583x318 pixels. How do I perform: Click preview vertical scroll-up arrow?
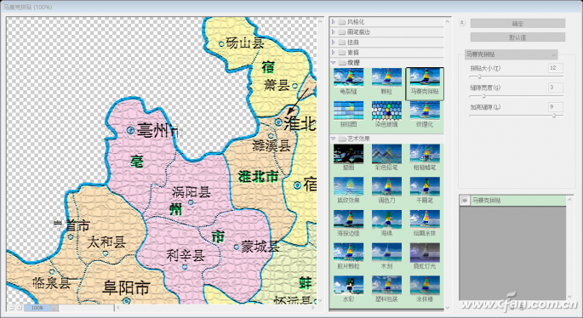[x=320, y=21]
